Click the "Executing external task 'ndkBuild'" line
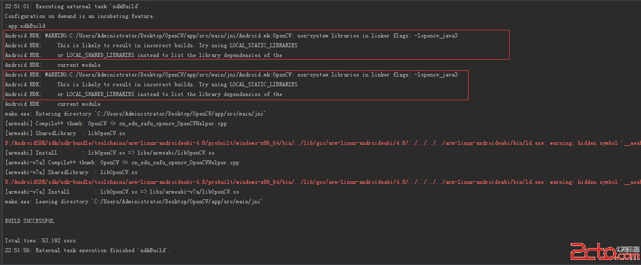 click(77, 7)
